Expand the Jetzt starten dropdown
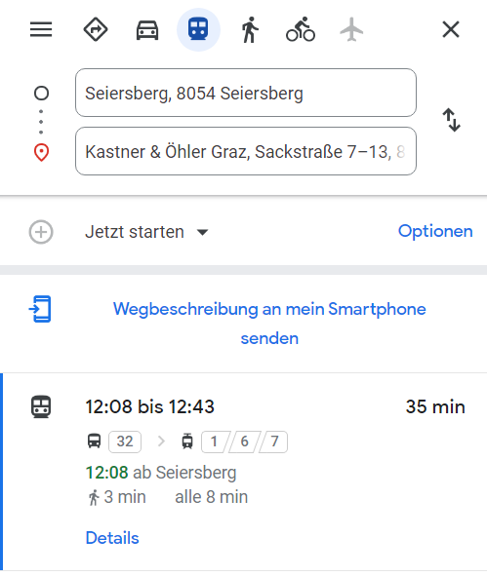 pyautogui.click(x=147, y=232)
